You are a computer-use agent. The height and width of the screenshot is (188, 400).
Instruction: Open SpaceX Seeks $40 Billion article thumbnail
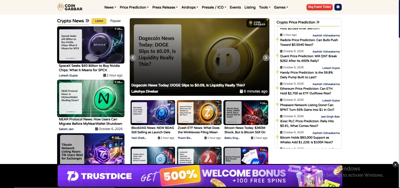(91, 45)
